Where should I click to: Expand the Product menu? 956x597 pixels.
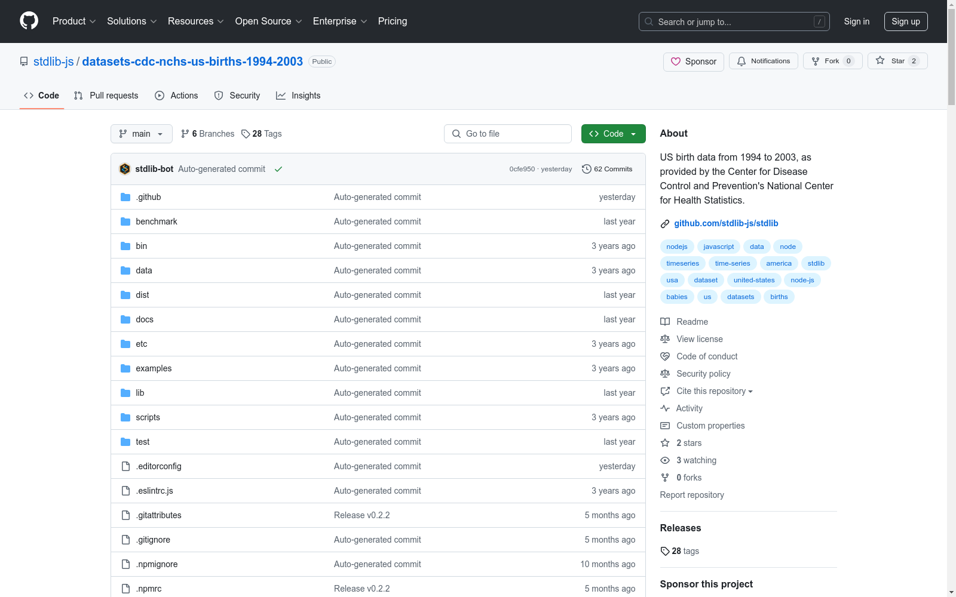click(x=74, y=21)
